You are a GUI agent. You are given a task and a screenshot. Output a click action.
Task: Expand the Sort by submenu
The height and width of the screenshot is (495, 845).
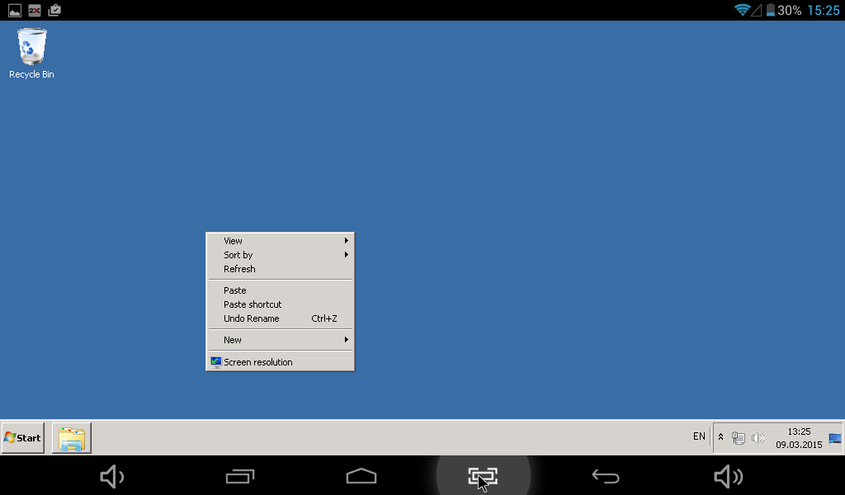281,255
